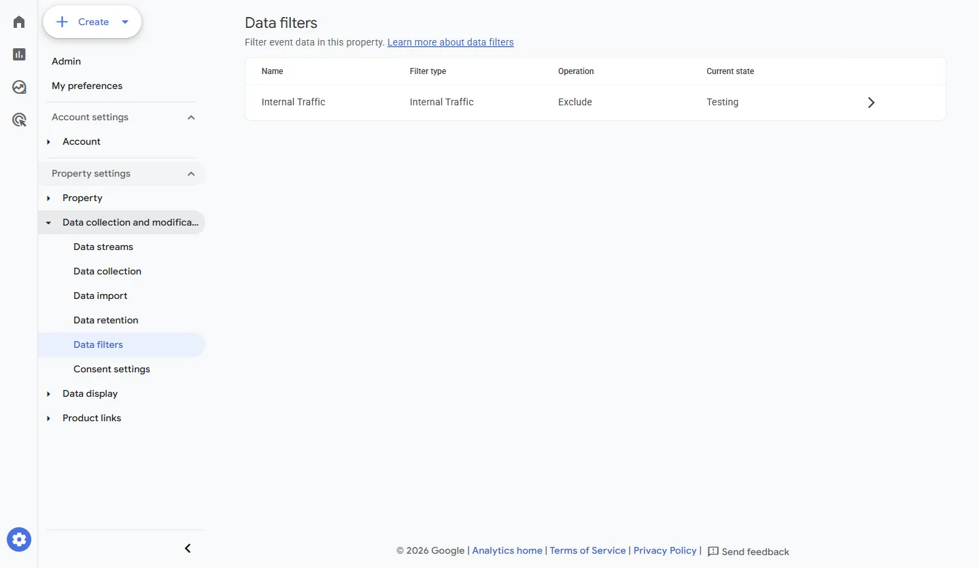
Task: Collapse the Property settings section
Action: pyautogui.click(x=191, y=174)
